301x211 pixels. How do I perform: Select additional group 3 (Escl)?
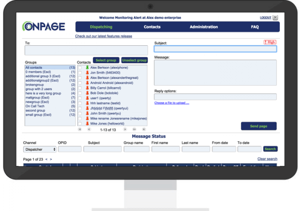click(50, 76)
